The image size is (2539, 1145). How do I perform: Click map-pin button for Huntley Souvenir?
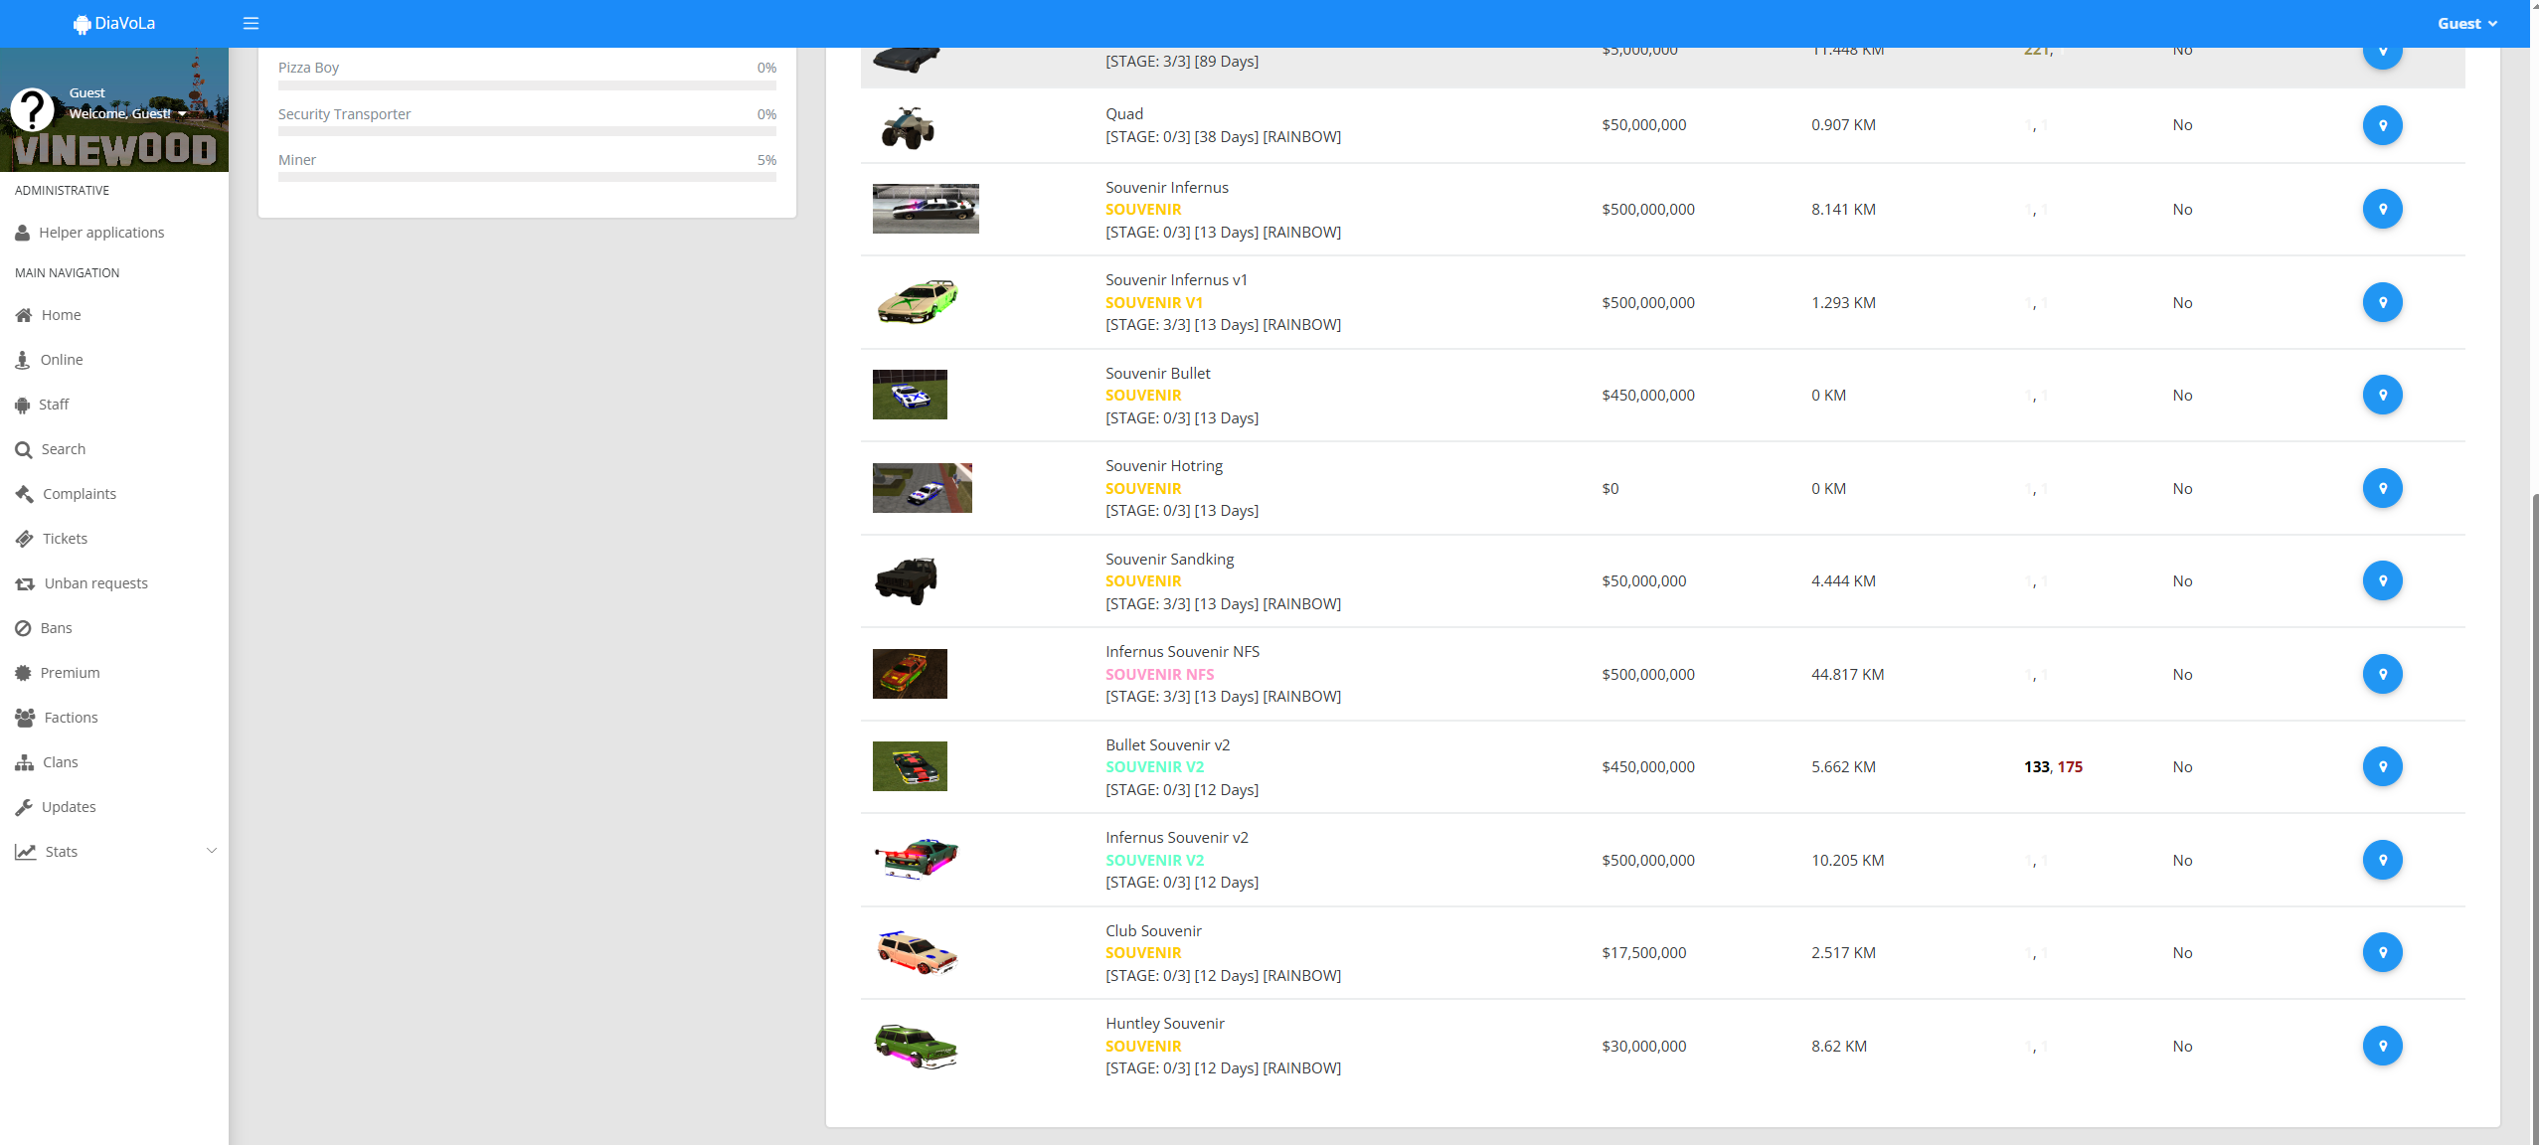pyautogui.click(x=2382, y=1046)
